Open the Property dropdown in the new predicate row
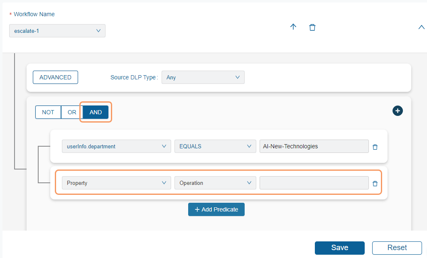Viewport: 427px width, 258px height. pos(116,182)
